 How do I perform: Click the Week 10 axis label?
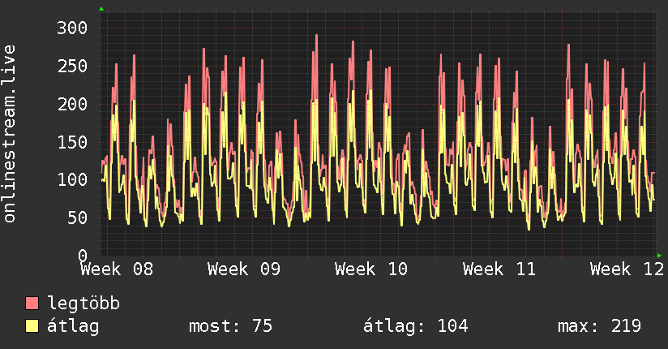[371, 269]
